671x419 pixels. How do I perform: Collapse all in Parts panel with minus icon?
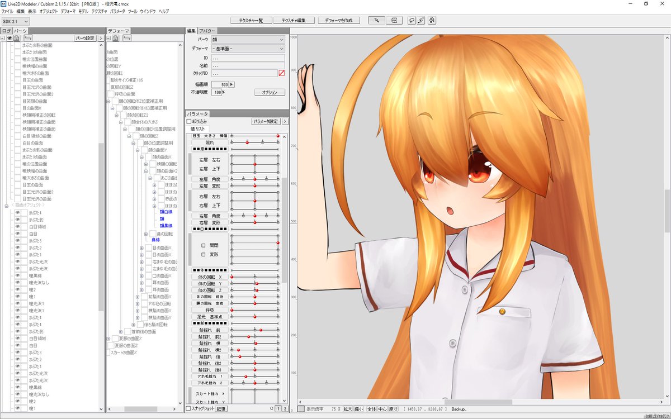point(3,39)
